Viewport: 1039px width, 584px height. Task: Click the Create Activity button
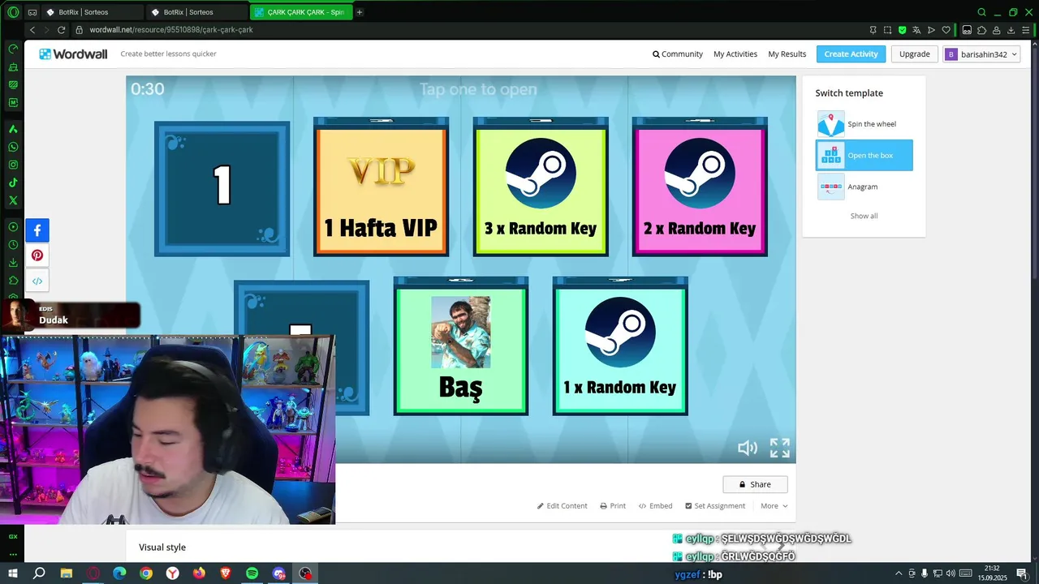pos(851,54)
